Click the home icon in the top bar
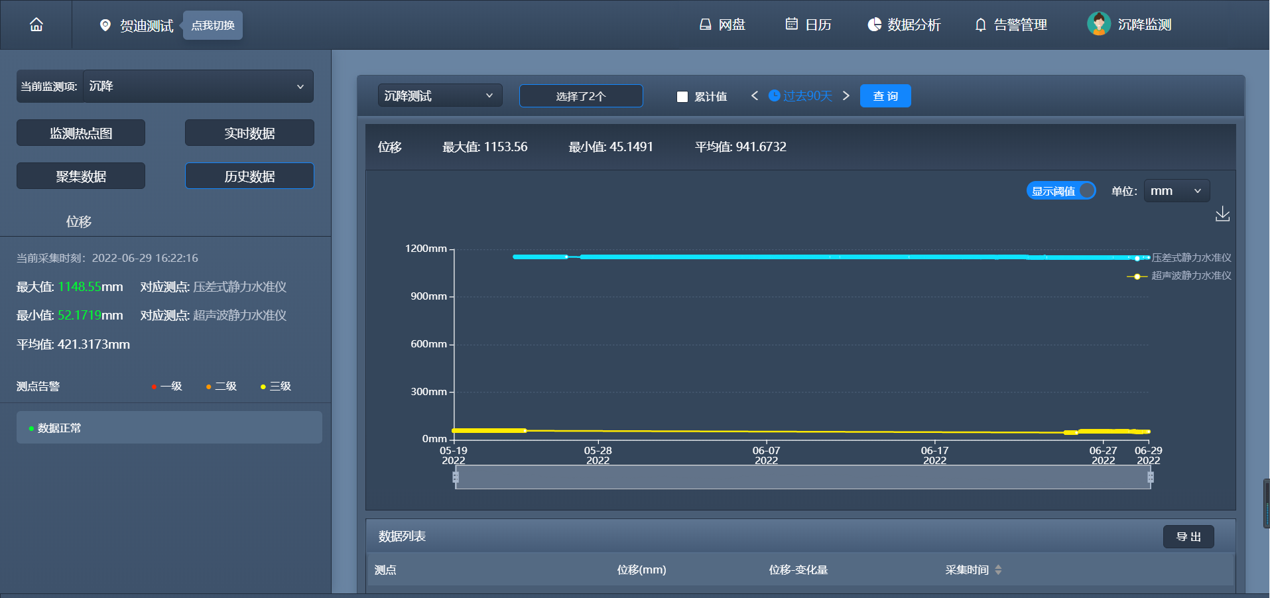The width and height of the screenshot is (1270, 598). pyautogui.click(x=36, y=25)
